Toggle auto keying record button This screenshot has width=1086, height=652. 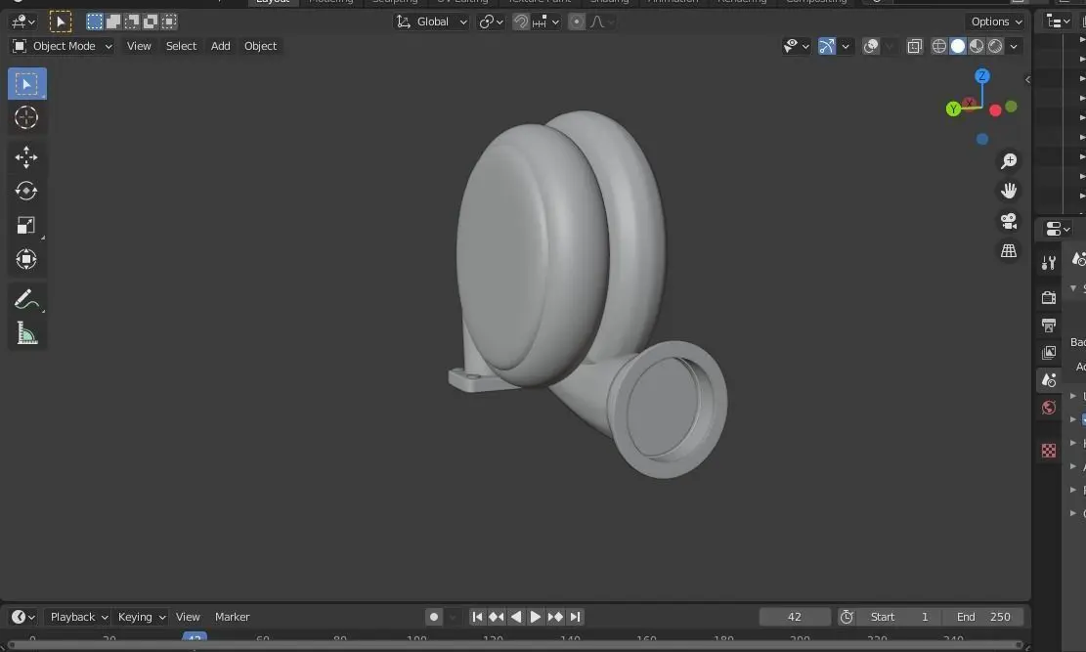click(x=434, y=617)
